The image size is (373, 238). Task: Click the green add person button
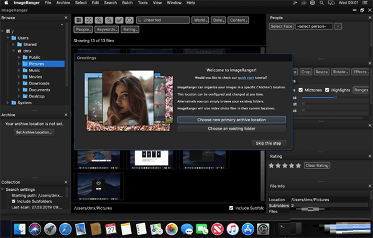click(338, 26)
